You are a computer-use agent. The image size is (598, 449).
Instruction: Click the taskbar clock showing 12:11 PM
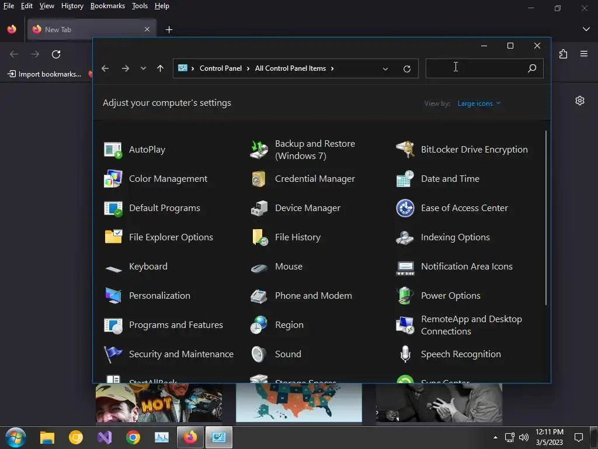pos(549,437)
